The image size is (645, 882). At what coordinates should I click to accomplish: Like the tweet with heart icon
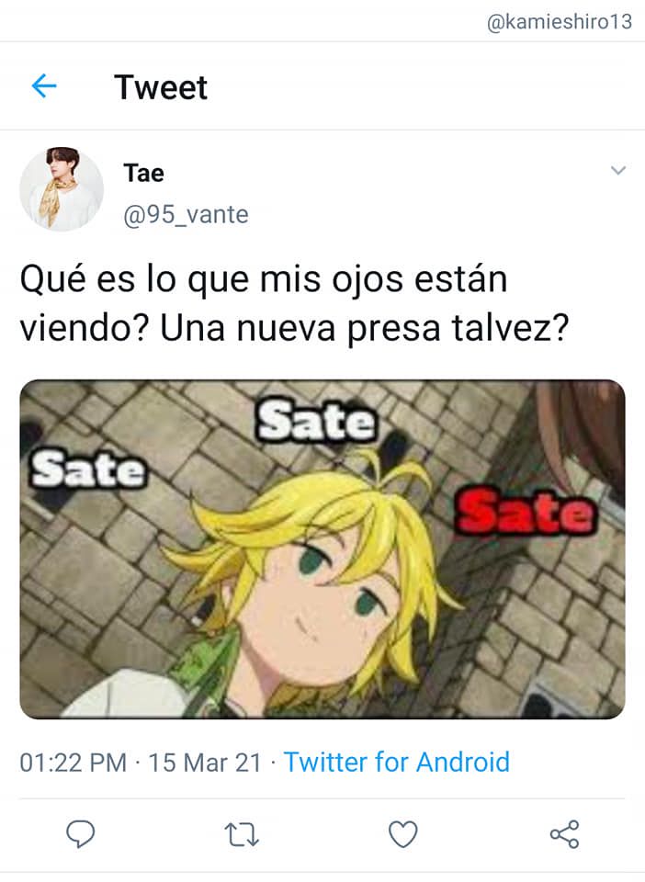pyautogui.click(x=403, y=833)
